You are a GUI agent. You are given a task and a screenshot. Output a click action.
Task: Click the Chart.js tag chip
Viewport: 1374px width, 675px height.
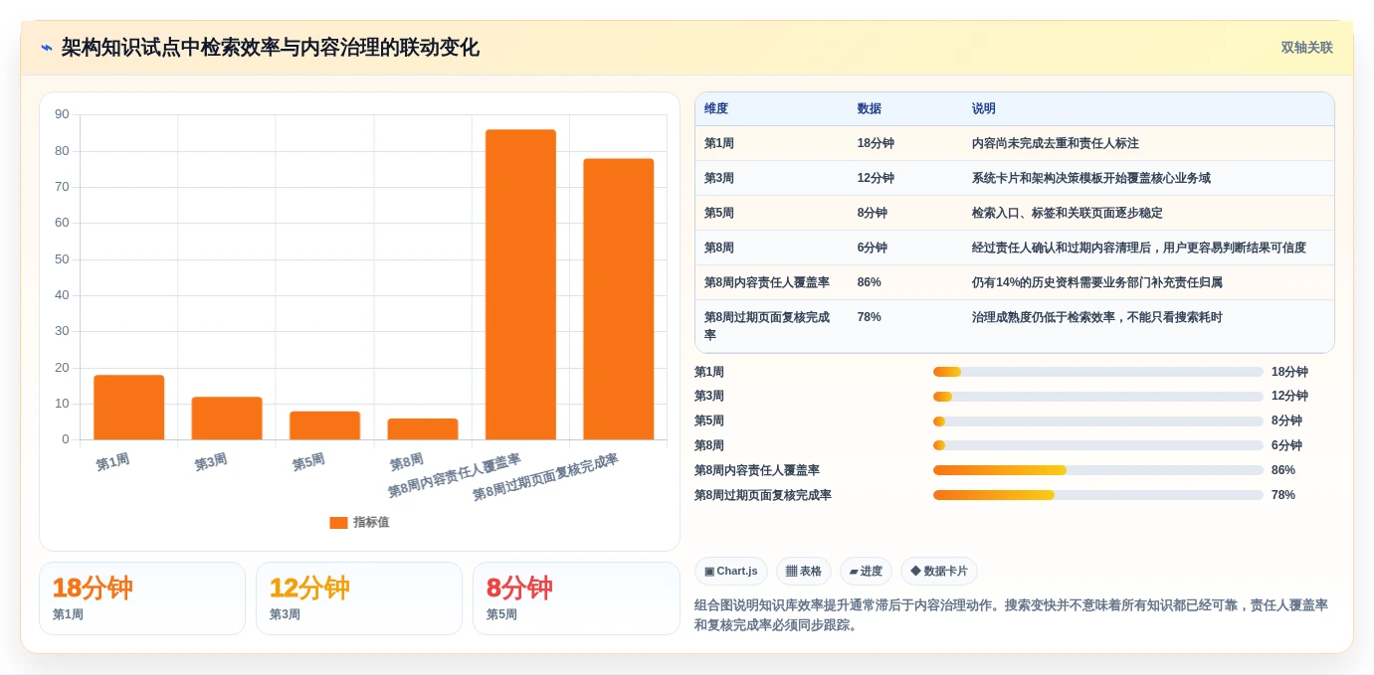pos(731,571)
